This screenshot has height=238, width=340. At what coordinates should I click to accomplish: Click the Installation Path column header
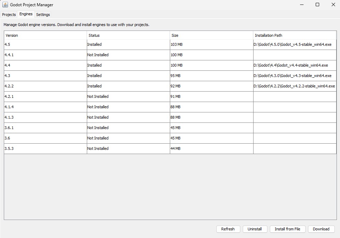(295, 35)
